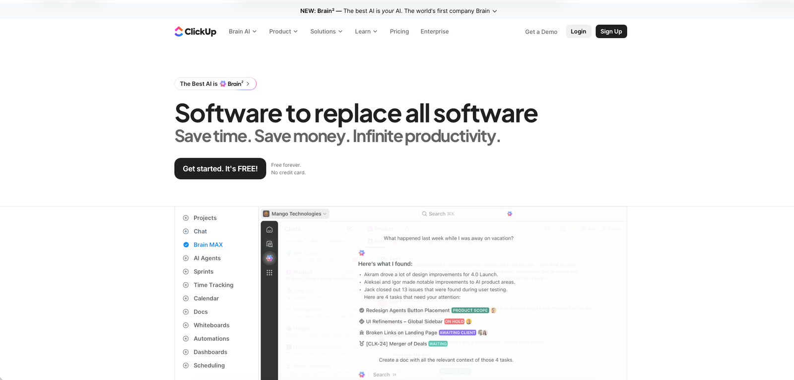Click the ClickUp logo

click(x=196, y=31)
